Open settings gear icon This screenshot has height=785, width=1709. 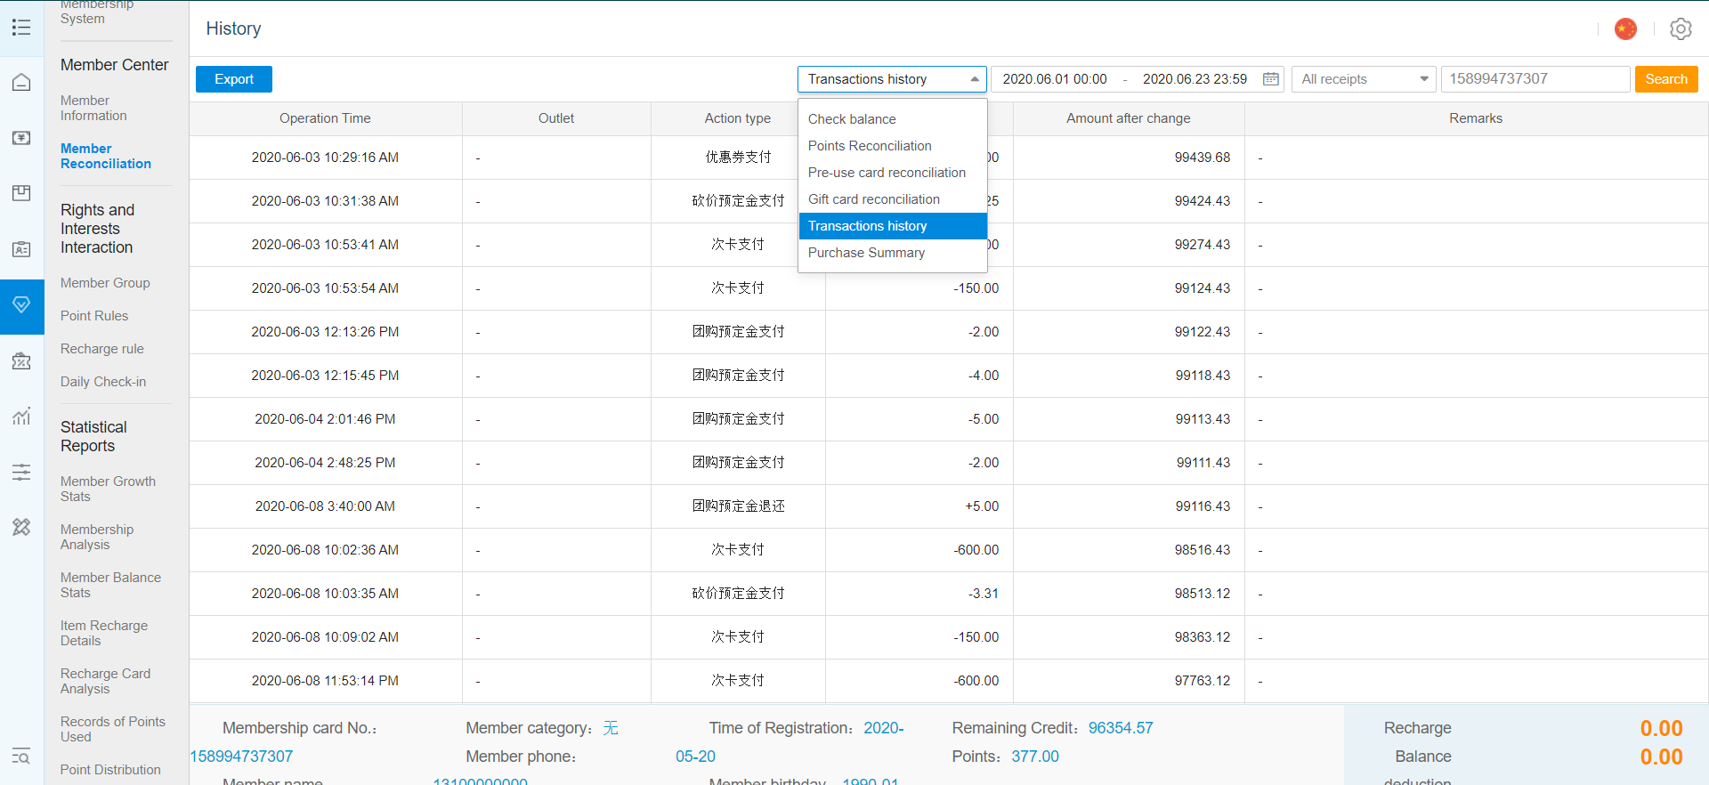click(1681, 28)
